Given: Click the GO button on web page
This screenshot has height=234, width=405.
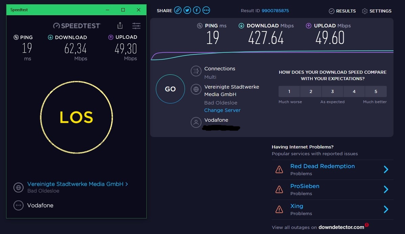Looking at the screenshot, I should pyautogui.click(x=170, y=89).
